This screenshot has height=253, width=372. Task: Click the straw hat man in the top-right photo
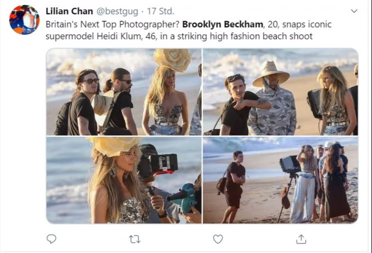click(272, 99)
